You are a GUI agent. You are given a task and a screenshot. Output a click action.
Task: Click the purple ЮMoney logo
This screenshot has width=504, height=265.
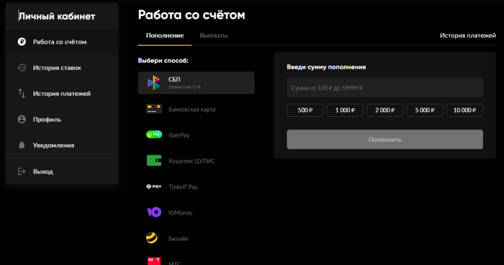click(x=154, y=212)
